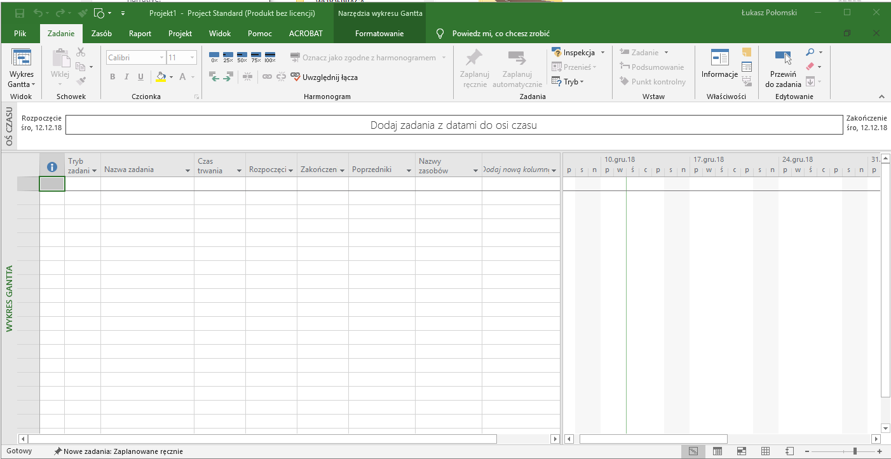Toggle the Gantt chart view status button
The width and height of the screenshot is (891, 459).
coord(693,451)
